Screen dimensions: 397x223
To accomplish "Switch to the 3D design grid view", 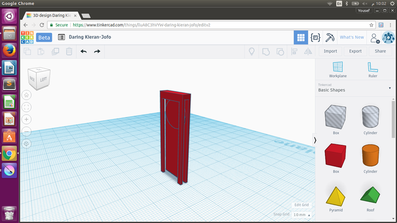I will point(301,37).
